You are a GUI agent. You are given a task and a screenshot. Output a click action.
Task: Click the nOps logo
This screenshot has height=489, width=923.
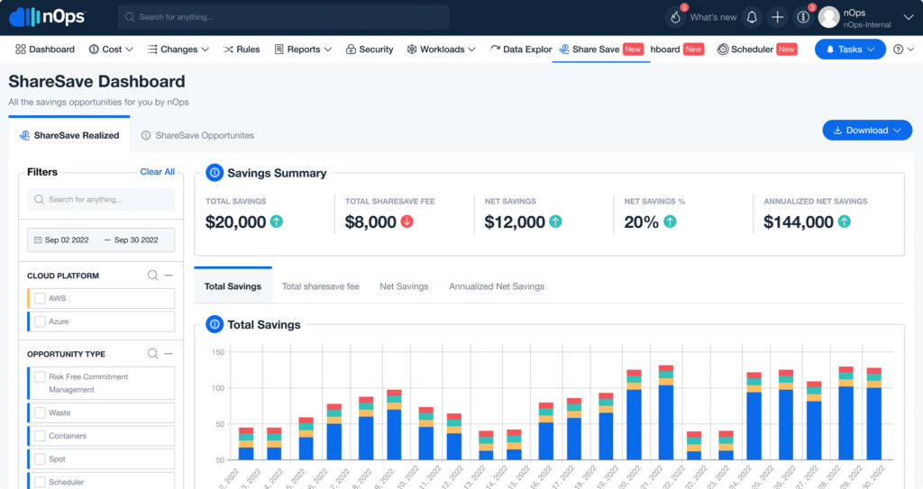click(47, 16)
